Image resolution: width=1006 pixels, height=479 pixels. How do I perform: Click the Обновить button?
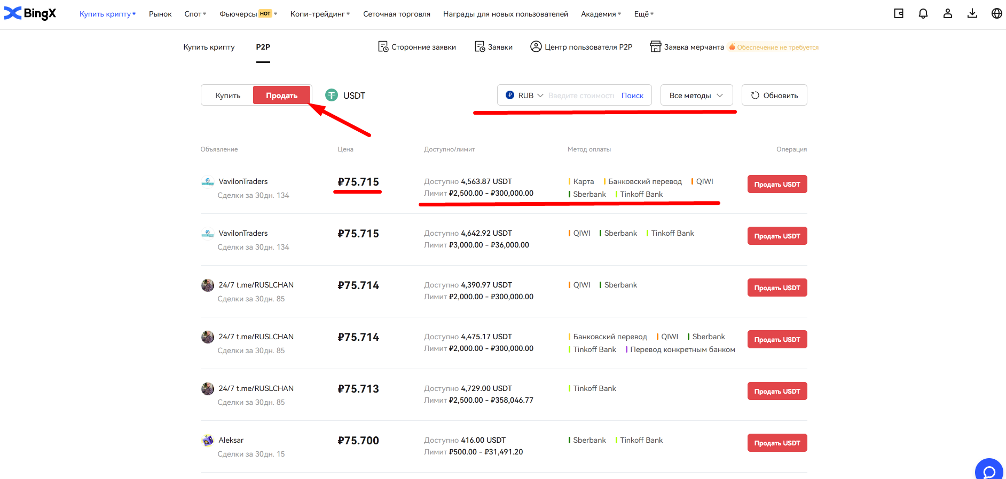[x=774, y=95]
